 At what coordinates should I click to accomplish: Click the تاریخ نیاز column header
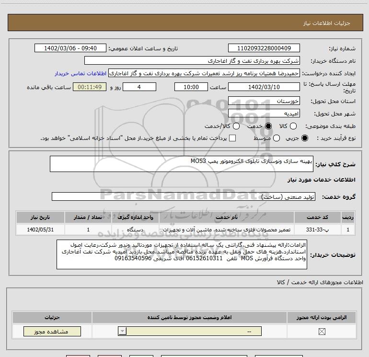(x=40, y=217)
